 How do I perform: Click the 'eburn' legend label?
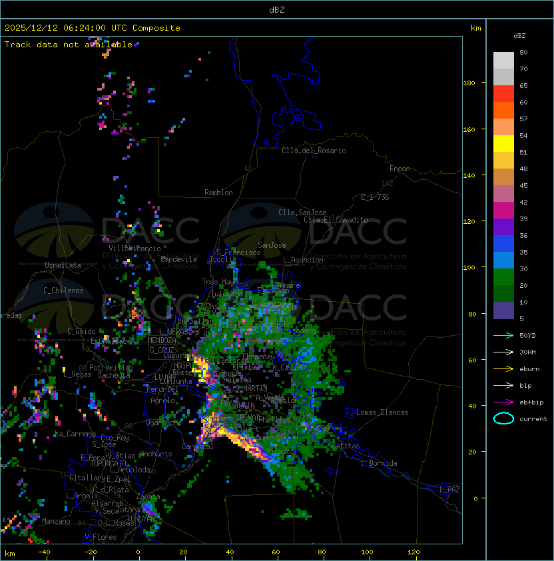coord(529,369)
